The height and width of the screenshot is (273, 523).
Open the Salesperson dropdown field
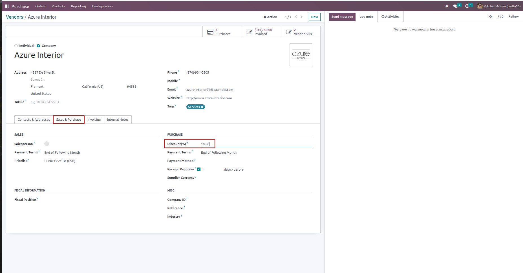(x=101, y=144)
